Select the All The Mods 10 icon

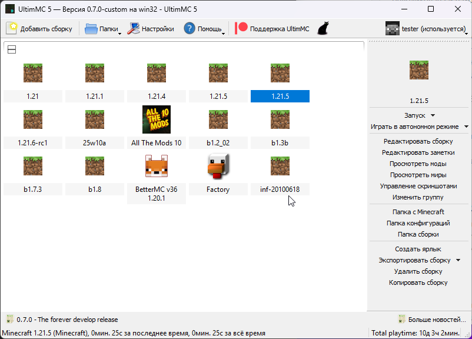pyautogui.click(x=156, y=119)
